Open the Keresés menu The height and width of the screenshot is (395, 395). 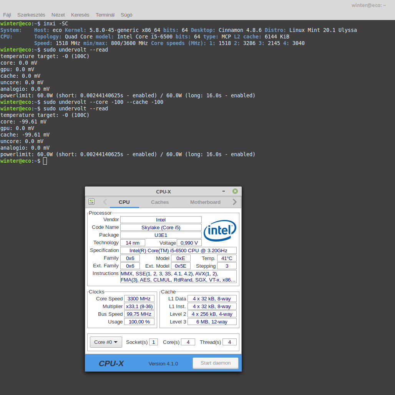point(80,15)
